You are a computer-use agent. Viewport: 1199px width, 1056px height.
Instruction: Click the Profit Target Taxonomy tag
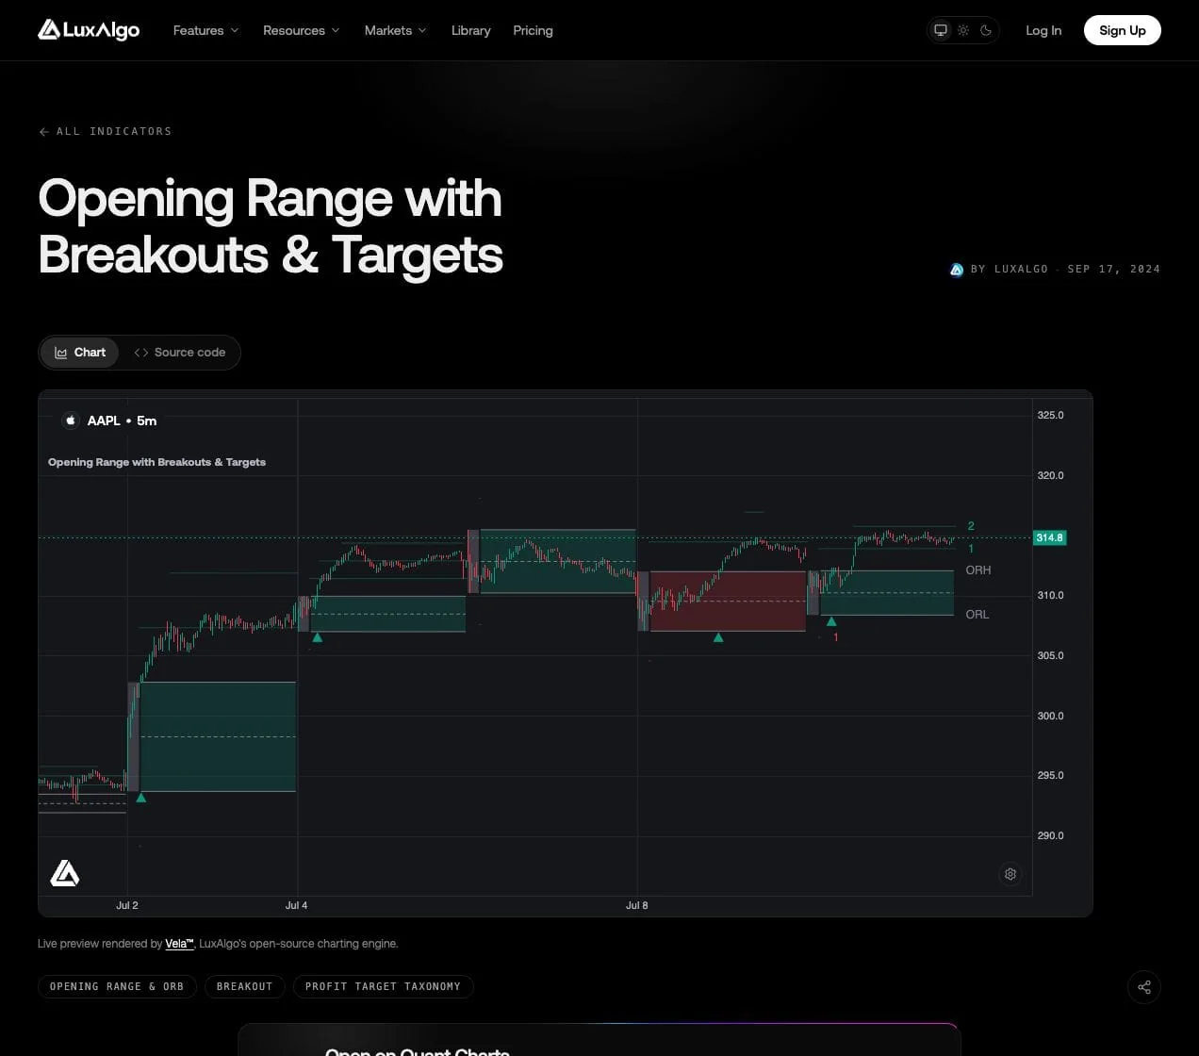tap(383, 986)
